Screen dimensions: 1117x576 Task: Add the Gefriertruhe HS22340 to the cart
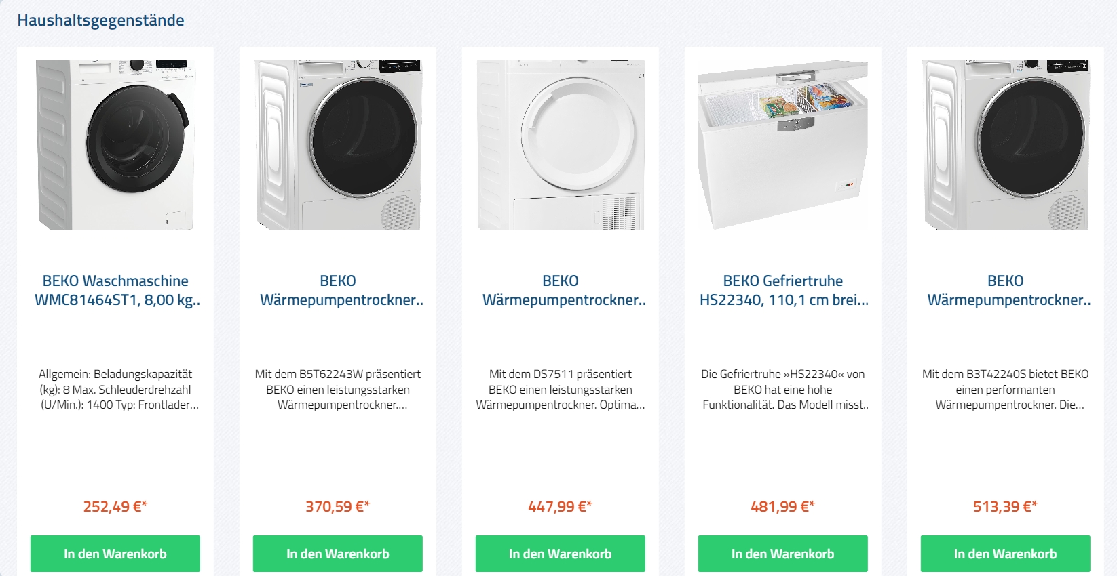tap(783, 554)
